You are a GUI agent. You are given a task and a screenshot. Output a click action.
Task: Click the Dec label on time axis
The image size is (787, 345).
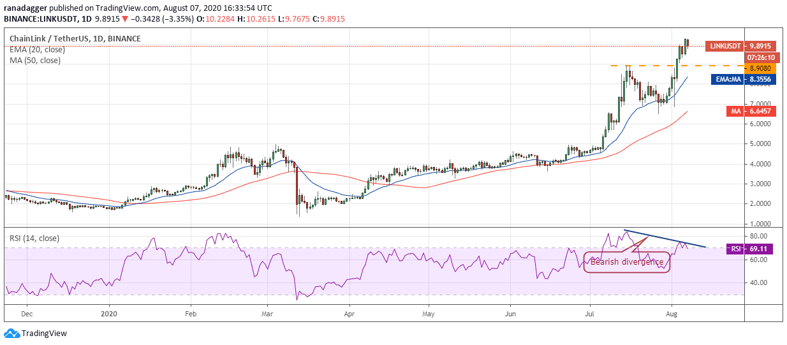tap(27, 314)
